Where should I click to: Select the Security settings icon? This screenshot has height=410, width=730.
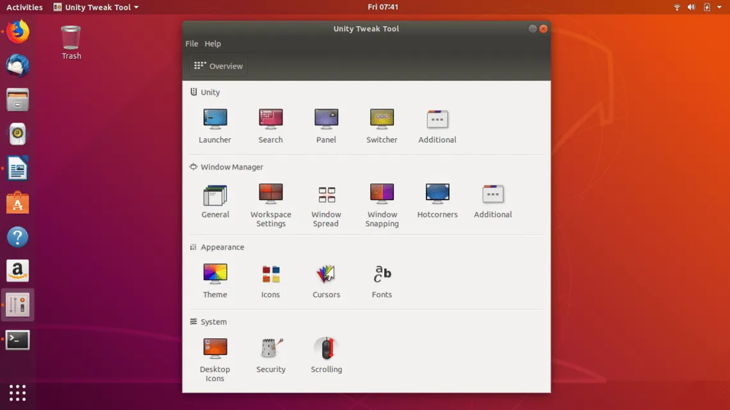[270, 349]
